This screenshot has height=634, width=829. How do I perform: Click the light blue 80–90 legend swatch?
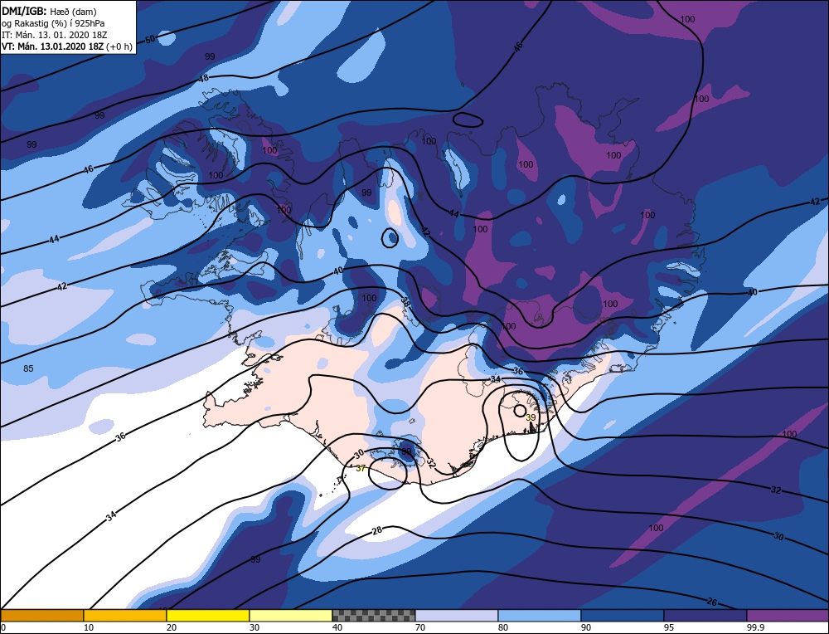[540, 615]
